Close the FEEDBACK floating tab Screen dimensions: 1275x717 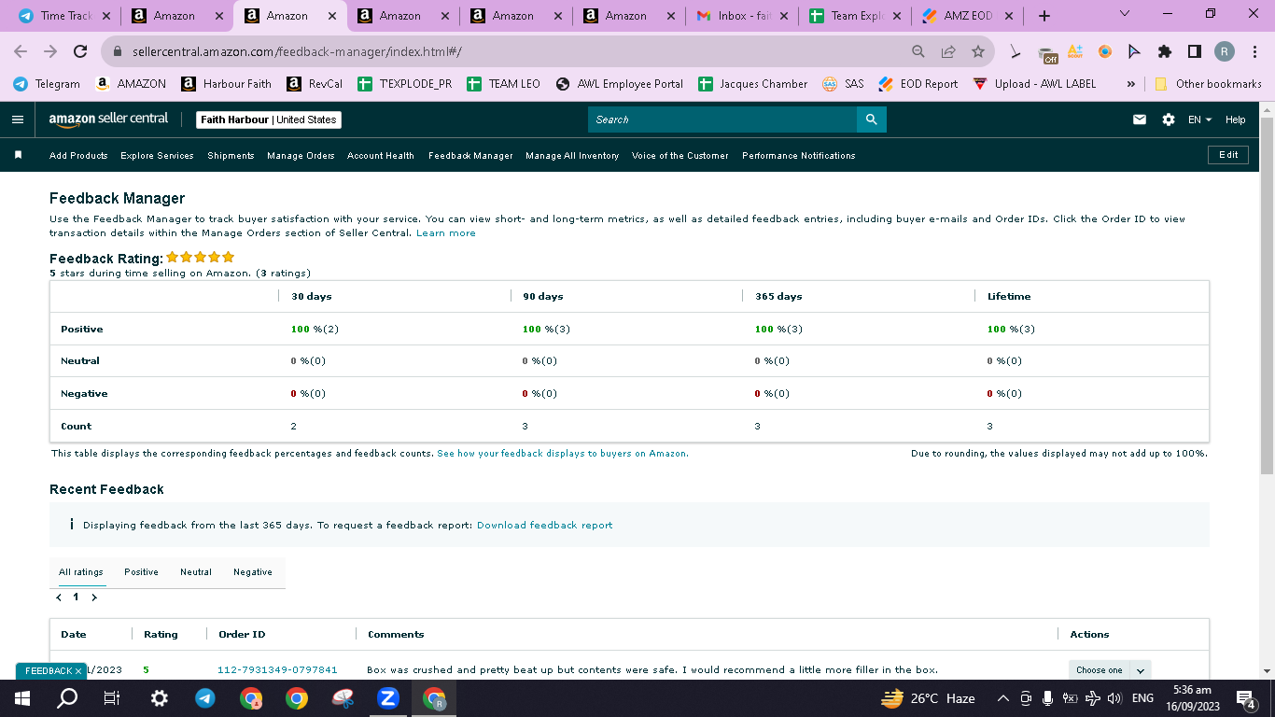tap(78, 671)
